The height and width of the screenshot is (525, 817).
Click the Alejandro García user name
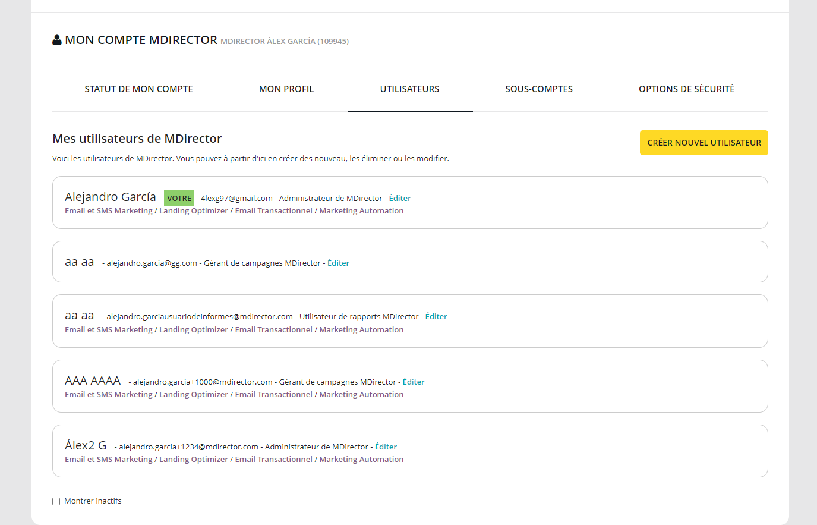coord(111,197)
